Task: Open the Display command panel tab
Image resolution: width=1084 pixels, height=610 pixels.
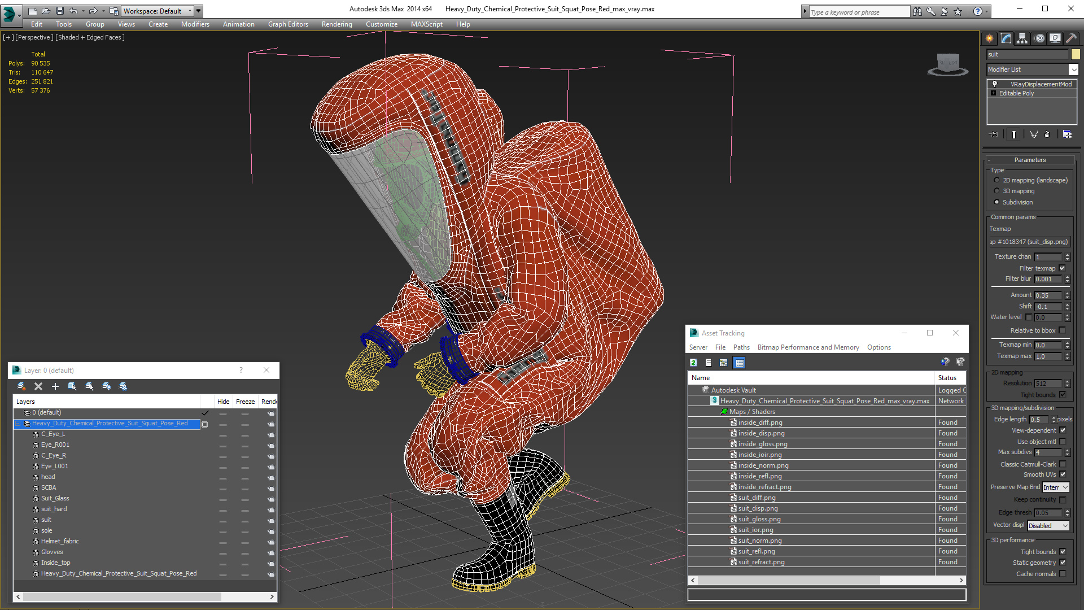Action: pos(1055,38)
